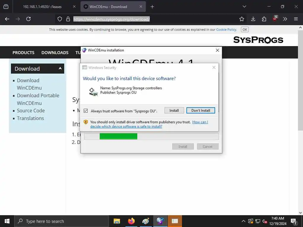Switch to Firefox in the taskbar
The height and width of the screenshot is (227, 303).
pos(131,221)
